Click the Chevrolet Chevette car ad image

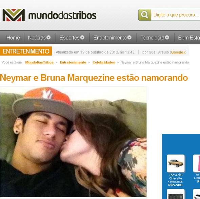[x=176, y=163]
